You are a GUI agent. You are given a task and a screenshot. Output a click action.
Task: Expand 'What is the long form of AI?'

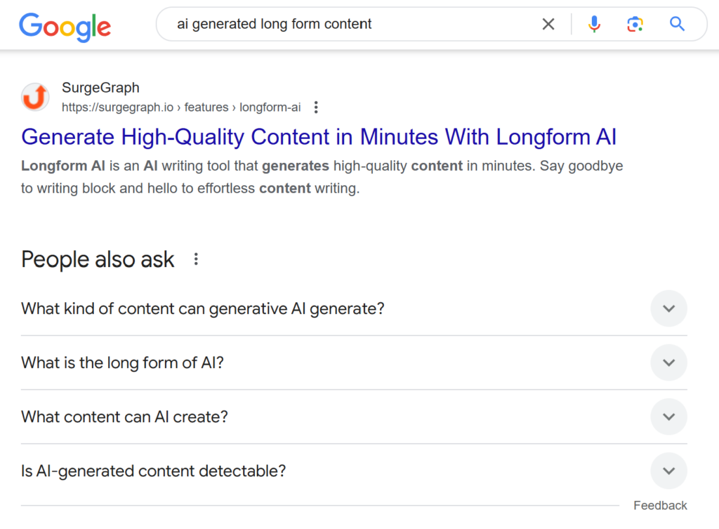pos(668,363)
